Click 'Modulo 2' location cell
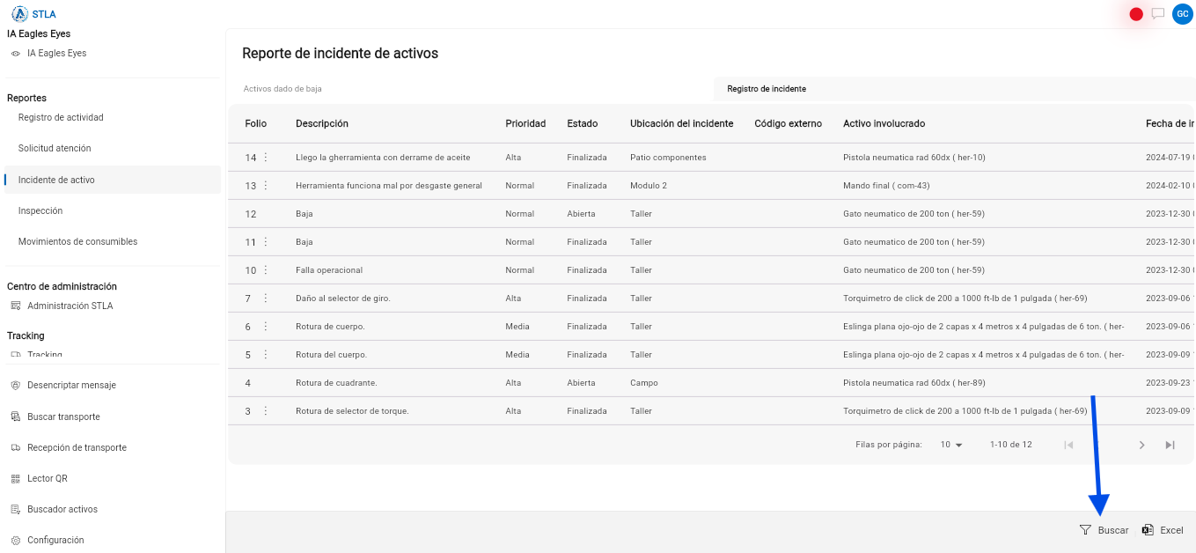1196x553 pixels. (649, 186)
